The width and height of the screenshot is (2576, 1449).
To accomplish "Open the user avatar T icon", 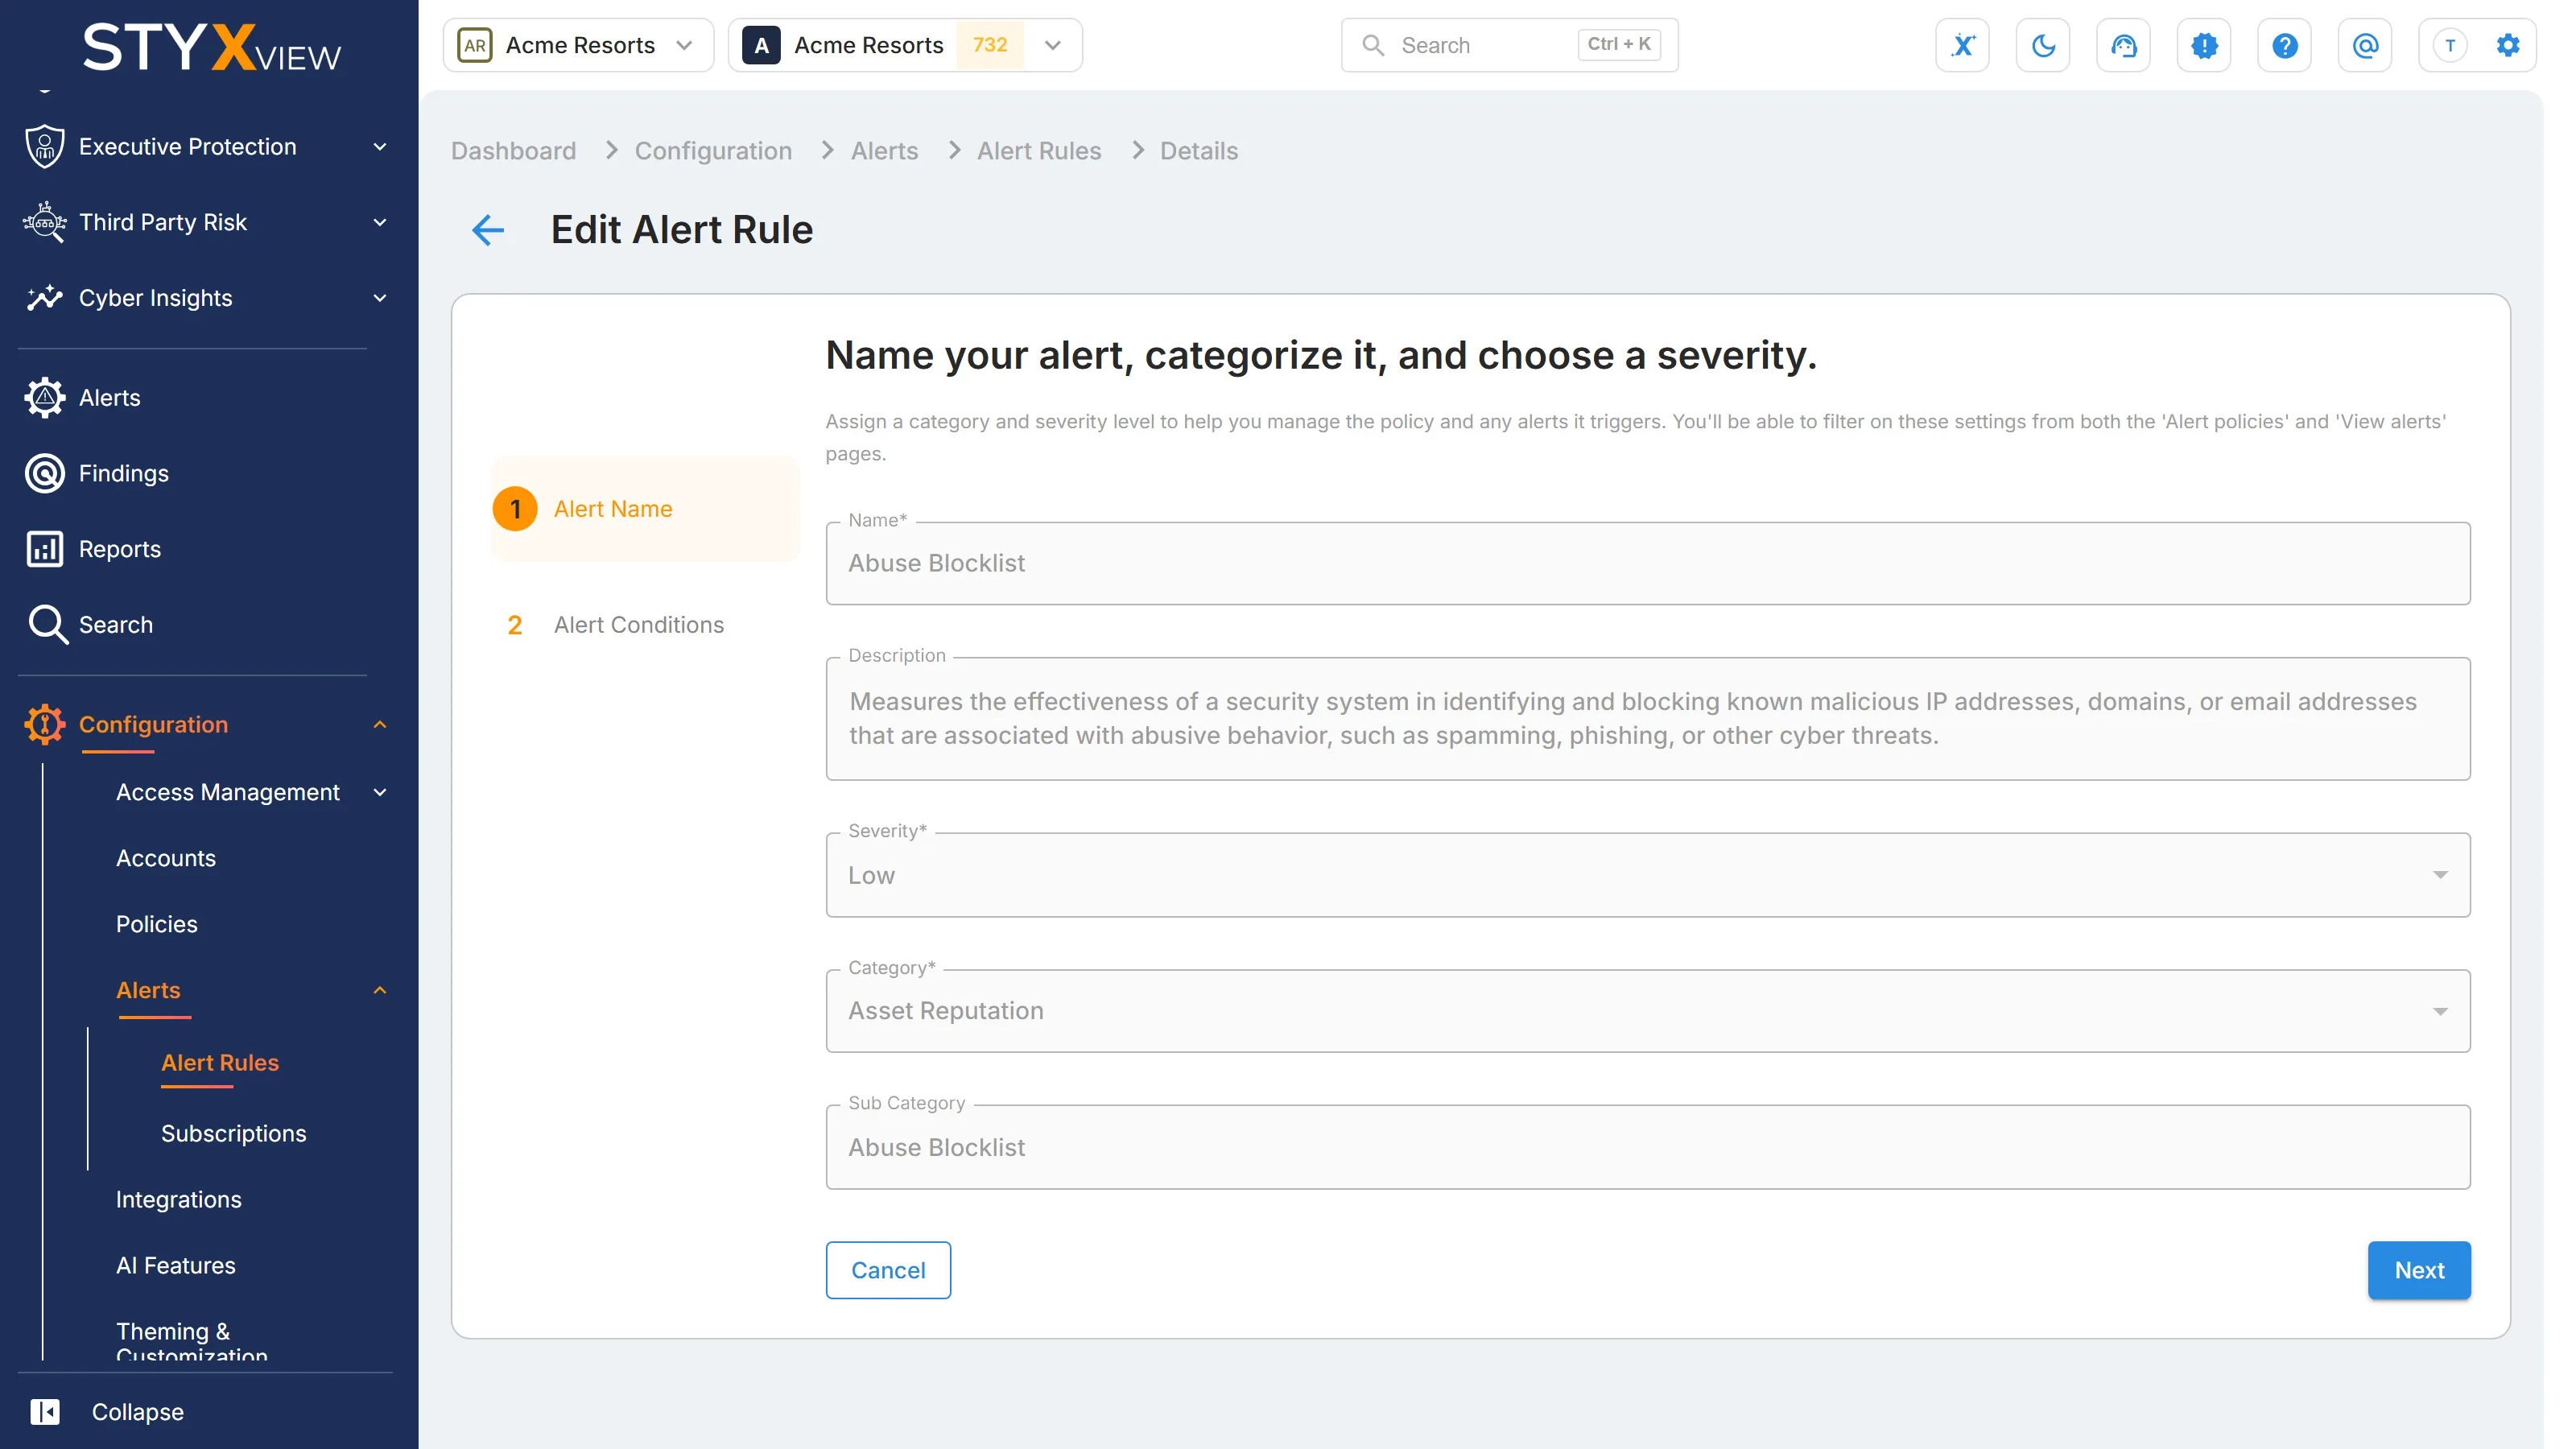I will coord(2450,45).
